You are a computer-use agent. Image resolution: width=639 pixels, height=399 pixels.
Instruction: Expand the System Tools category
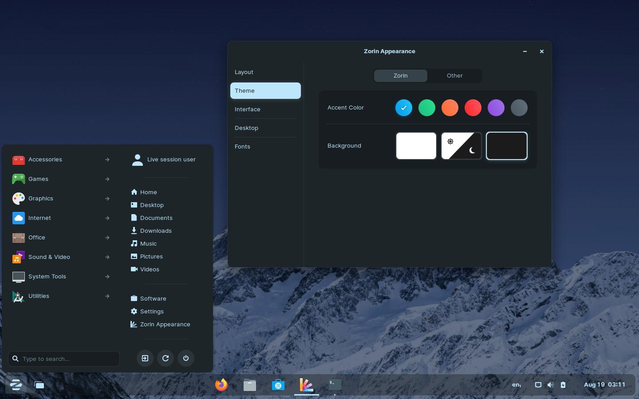[47, 276]
